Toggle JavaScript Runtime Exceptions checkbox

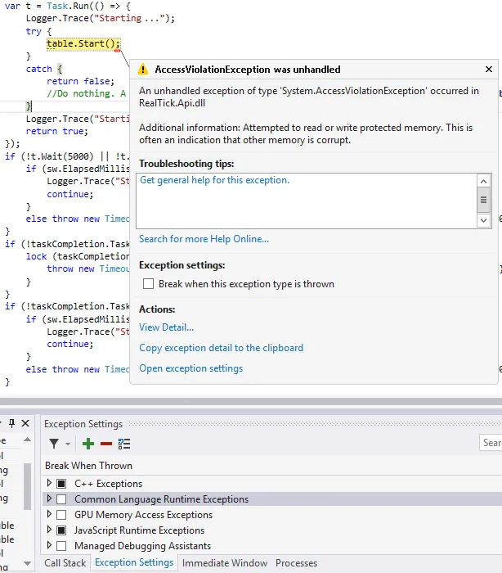click(61, 530)
